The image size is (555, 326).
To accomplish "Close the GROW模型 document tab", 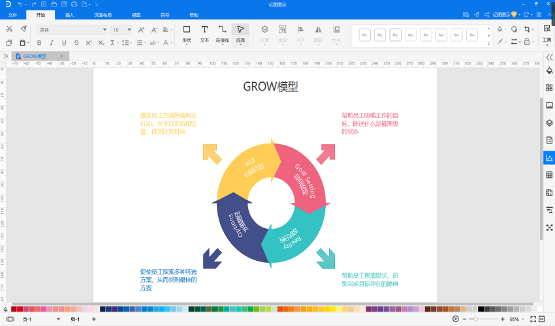I will pos(61,56).
